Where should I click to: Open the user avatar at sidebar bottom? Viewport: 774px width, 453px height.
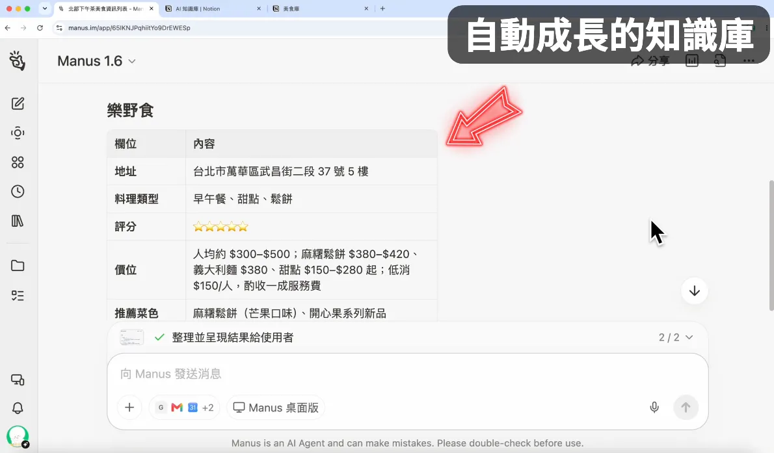[x=18, y=437]
